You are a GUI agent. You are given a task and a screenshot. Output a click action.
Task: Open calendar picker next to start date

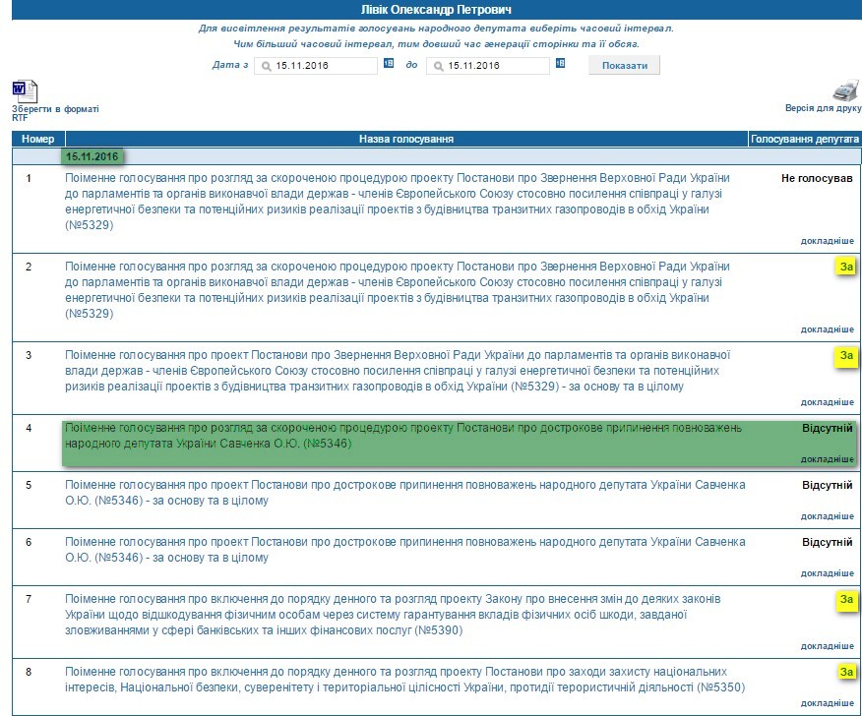coord(389,64)
